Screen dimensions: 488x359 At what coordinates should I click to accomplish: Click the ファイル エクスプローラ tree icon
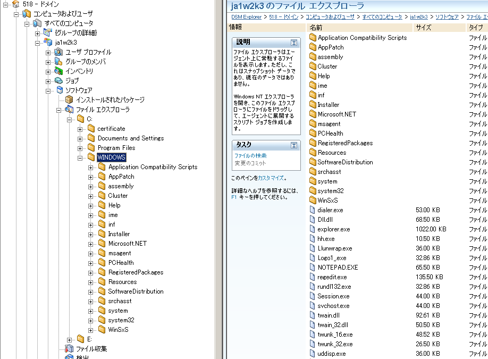(69, 109)
